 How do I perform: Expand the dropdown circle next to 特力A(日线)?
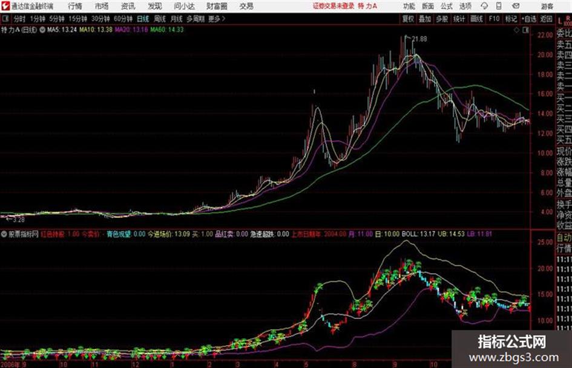pos(42,30)
